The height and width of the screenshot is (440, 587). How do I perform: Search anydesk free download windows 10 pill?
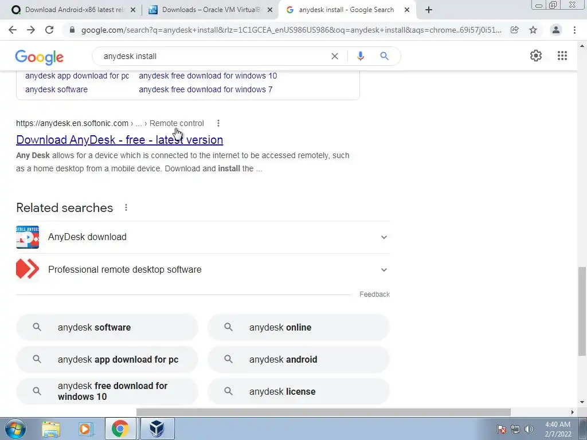pos(107,391)
